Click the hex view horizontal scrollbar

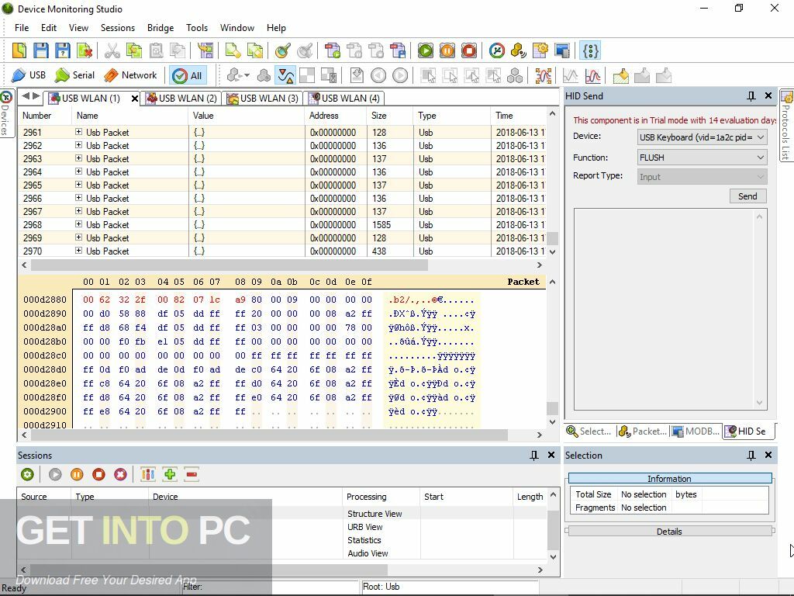269,435
